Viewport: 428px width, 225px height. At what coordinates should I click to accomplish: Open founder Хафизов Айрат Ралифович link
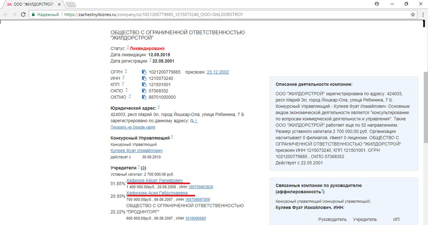point(154,180)
